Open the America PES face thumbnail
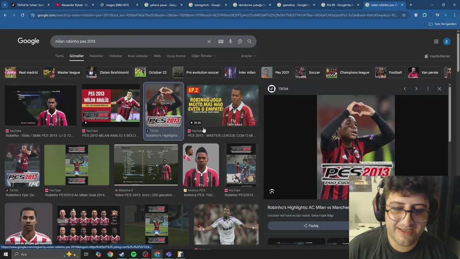The height and width of the screenshot is (259, 460). pos(201,165)
